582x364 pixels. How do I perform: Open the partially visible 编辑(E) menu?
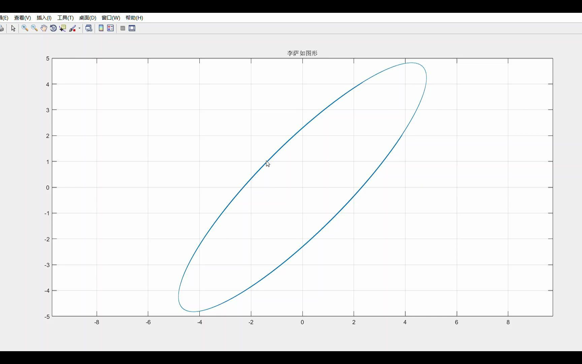pos(4,18)
